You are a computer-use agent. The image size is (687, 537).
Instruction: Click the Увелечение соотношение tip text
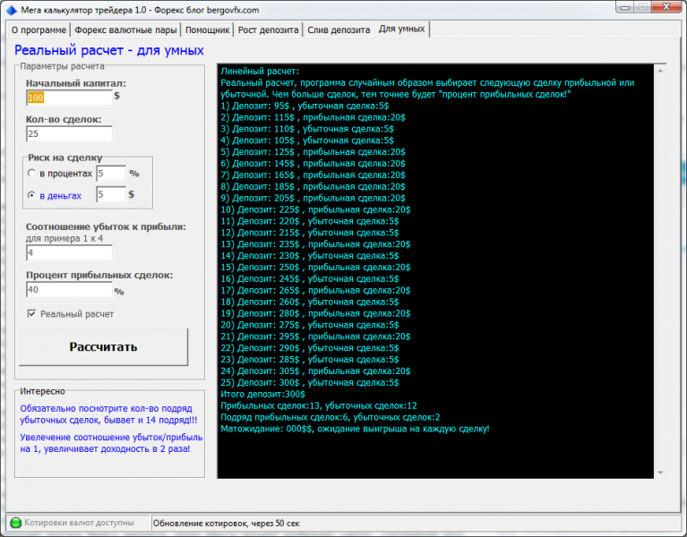click(x=111, y=443)
